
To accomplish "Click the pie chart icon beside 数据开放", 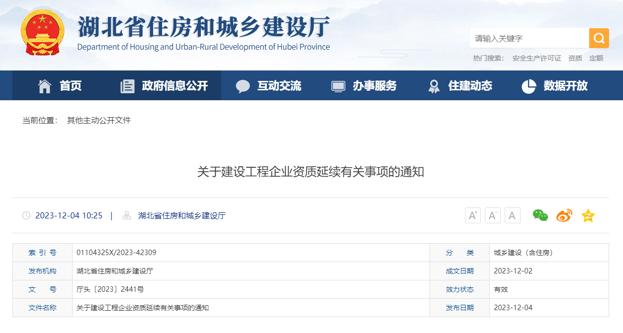I will click(529, 86).
